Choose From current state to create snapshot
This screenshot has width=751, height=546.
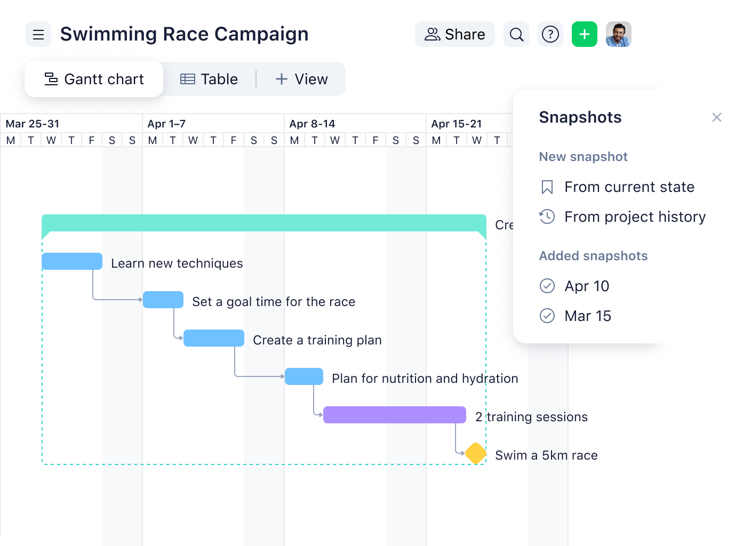pyautogui.click(x=630, y=187)
